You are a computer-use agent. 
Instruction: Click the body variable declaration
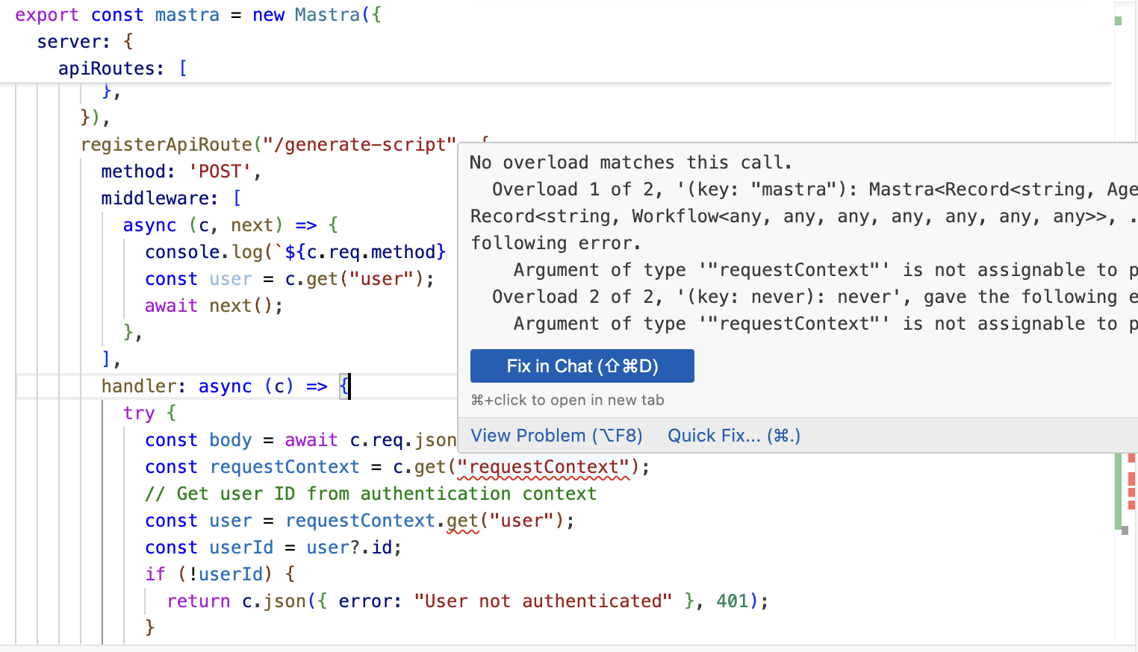tap(231, 440)
